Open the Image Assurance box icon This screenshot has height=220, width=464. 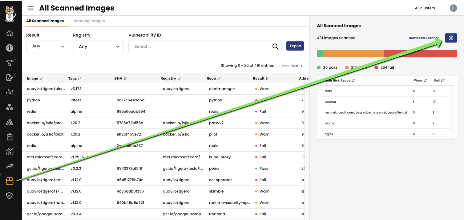(x=10, y=181)
